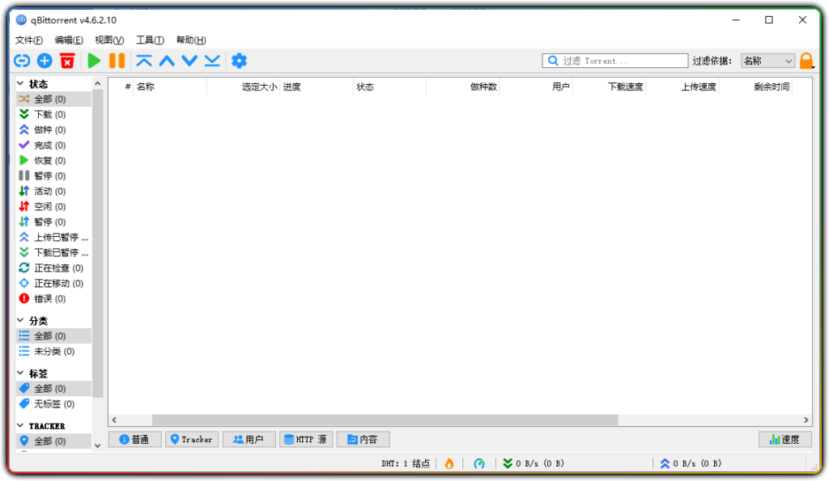Sort by the 下载速度 column header
Viewport: 829px width, 481px height.
click(x=609, y=86)
